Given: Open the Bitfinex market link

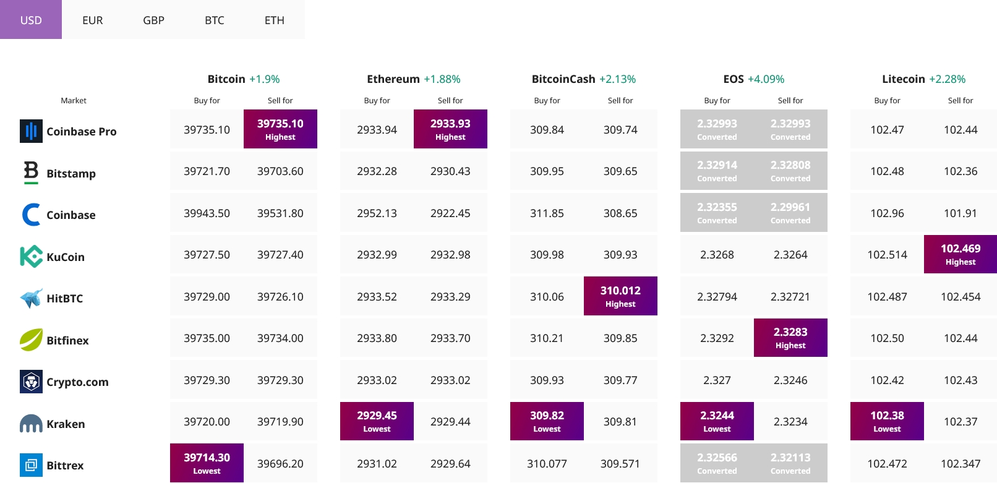Looking at the screenshot, I should coord(67,340).
